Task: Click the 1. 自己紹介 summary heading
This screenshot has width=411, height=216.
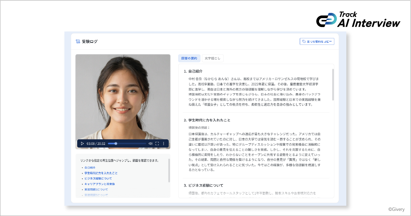Action: point(193,72)
